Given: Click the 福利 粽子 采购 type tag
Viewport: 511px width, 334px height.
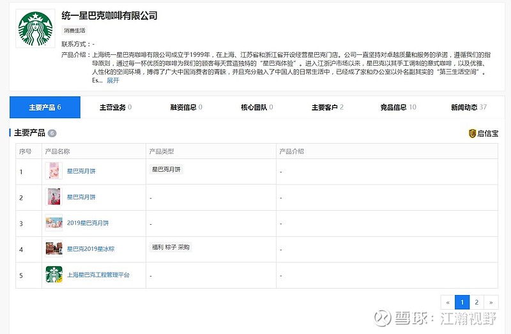Looking at the screenshot, I should click(171, 247).
